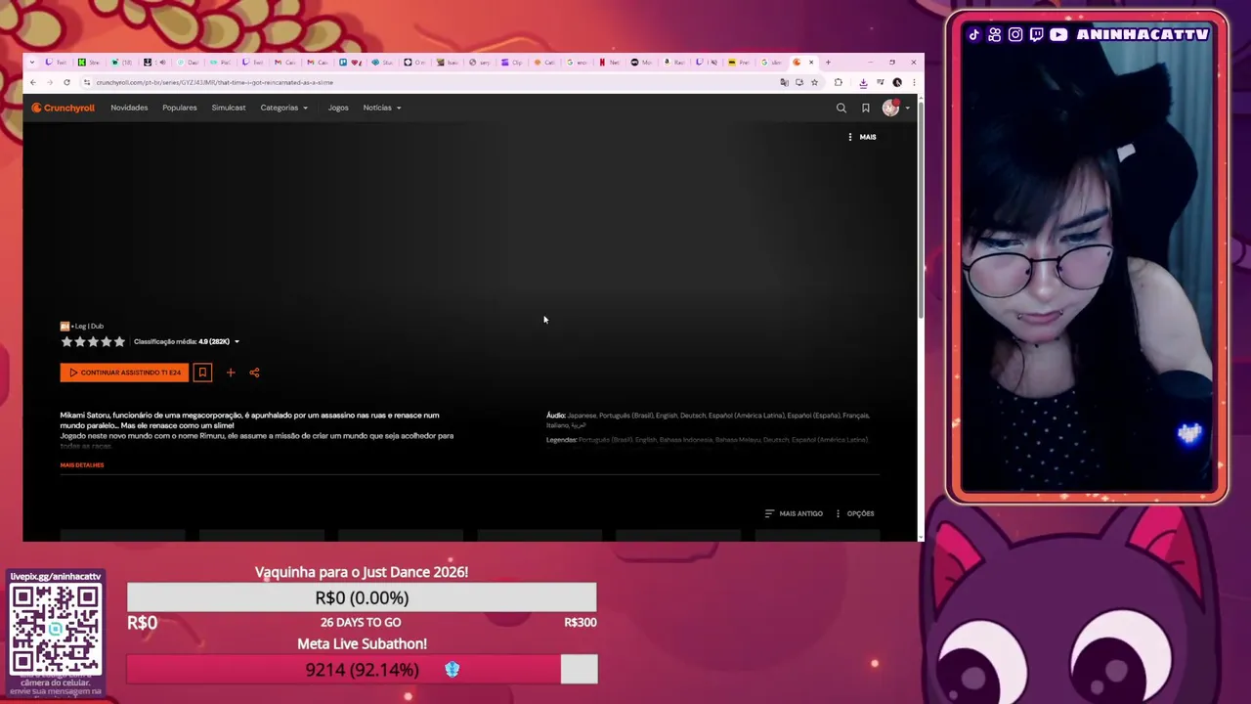Click the MAIS DETALHES link

coord(82,465)
